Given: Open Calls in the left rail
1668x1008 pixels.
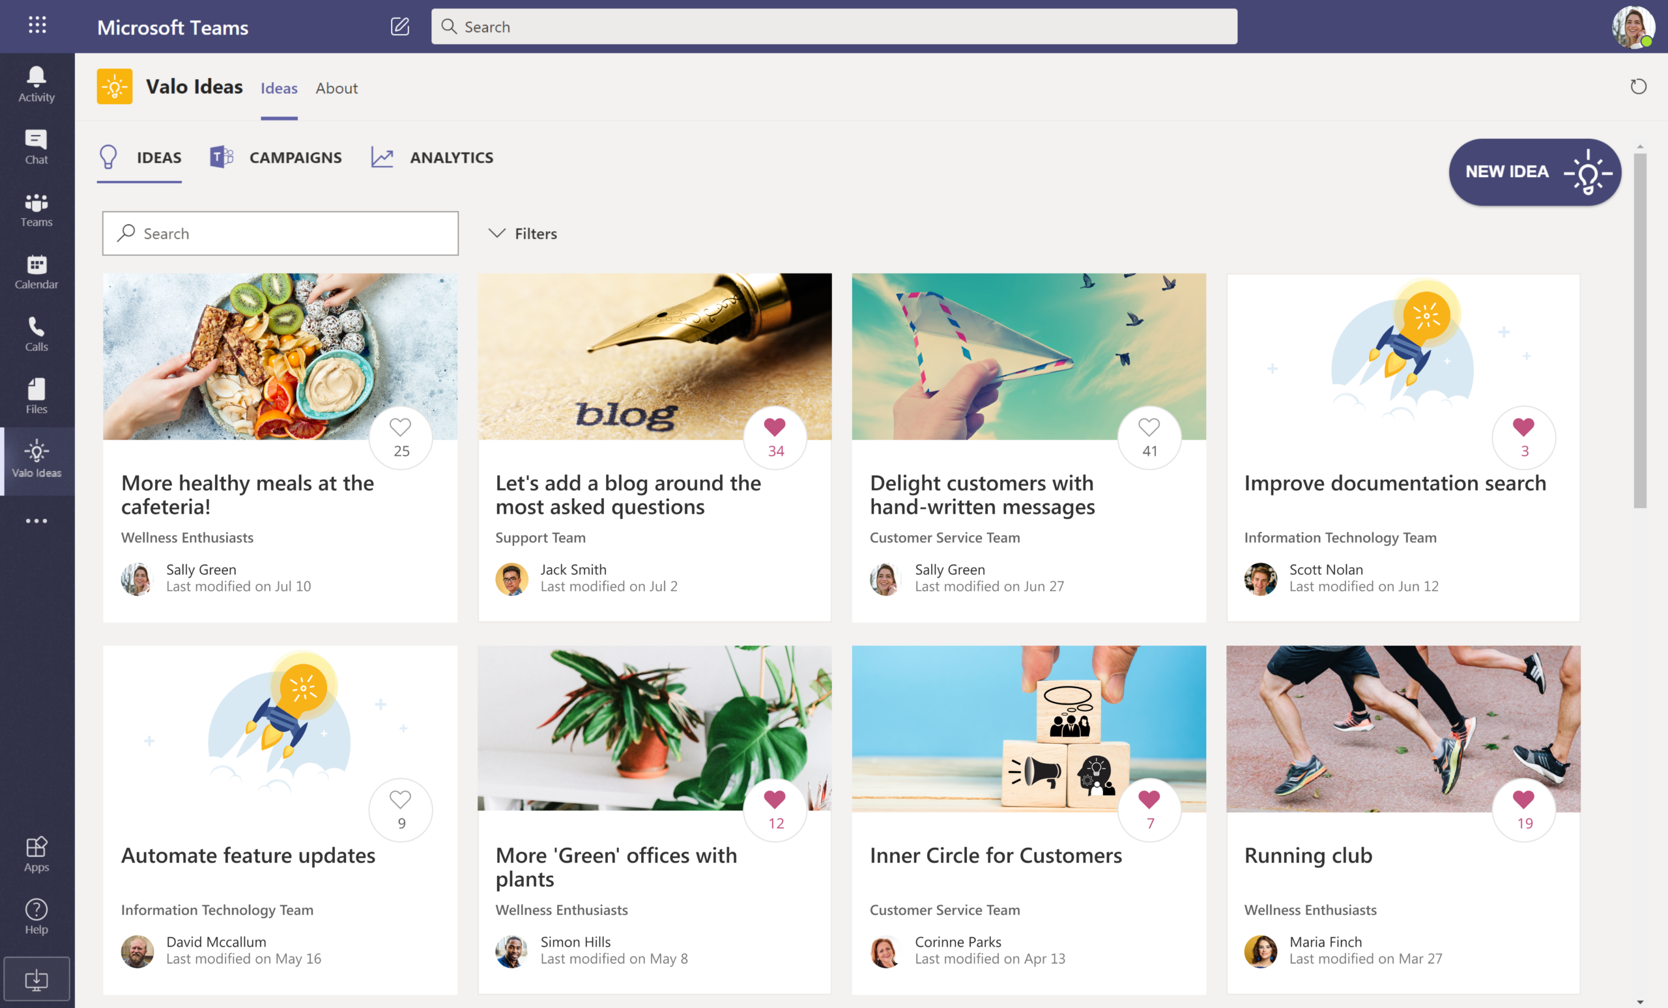Looking at the screenshot, I should click(36, 334).
